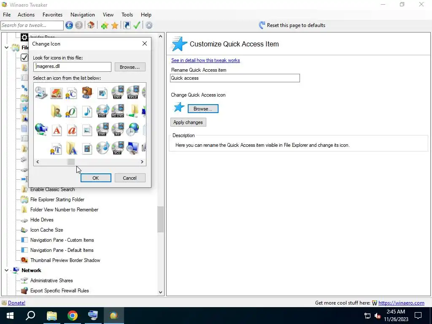Collapse the Network tree category
Viewport: 432px width, 324px height.
(x=6, y=270)
